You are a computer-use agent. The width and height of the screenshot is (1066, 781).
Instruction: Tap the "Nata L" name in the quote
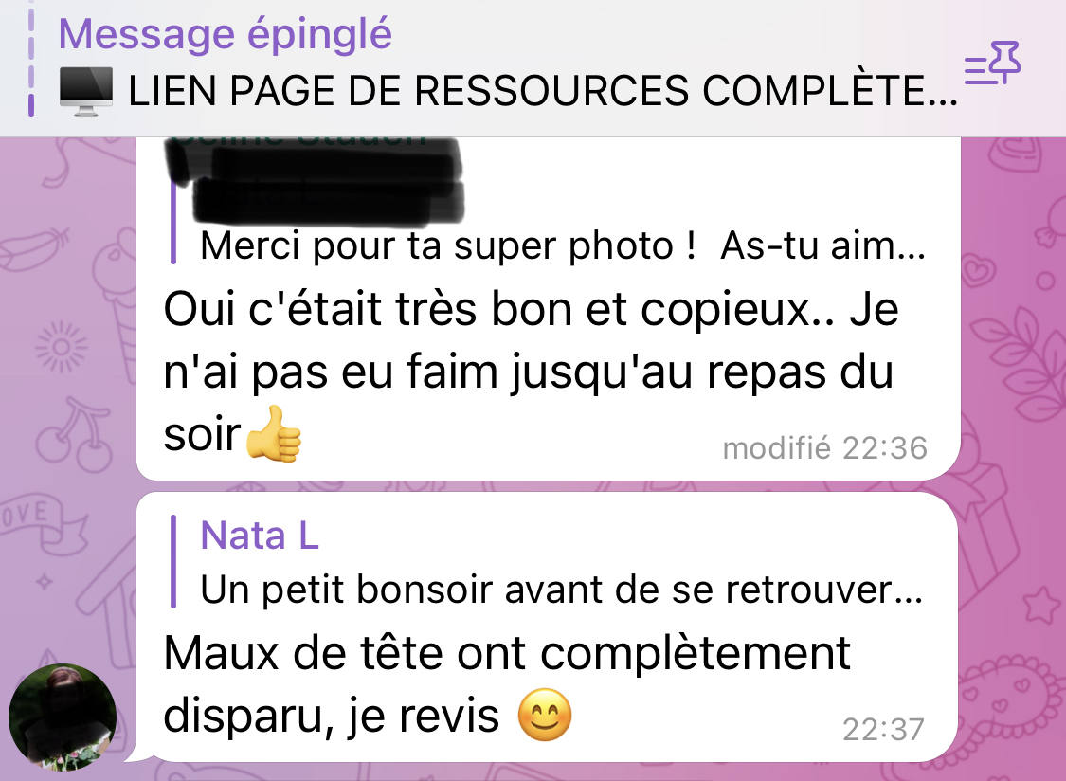[259, 536]
